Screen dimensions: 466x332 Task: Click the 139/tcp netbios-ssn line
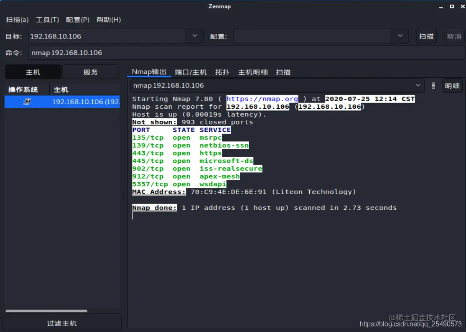190,146
